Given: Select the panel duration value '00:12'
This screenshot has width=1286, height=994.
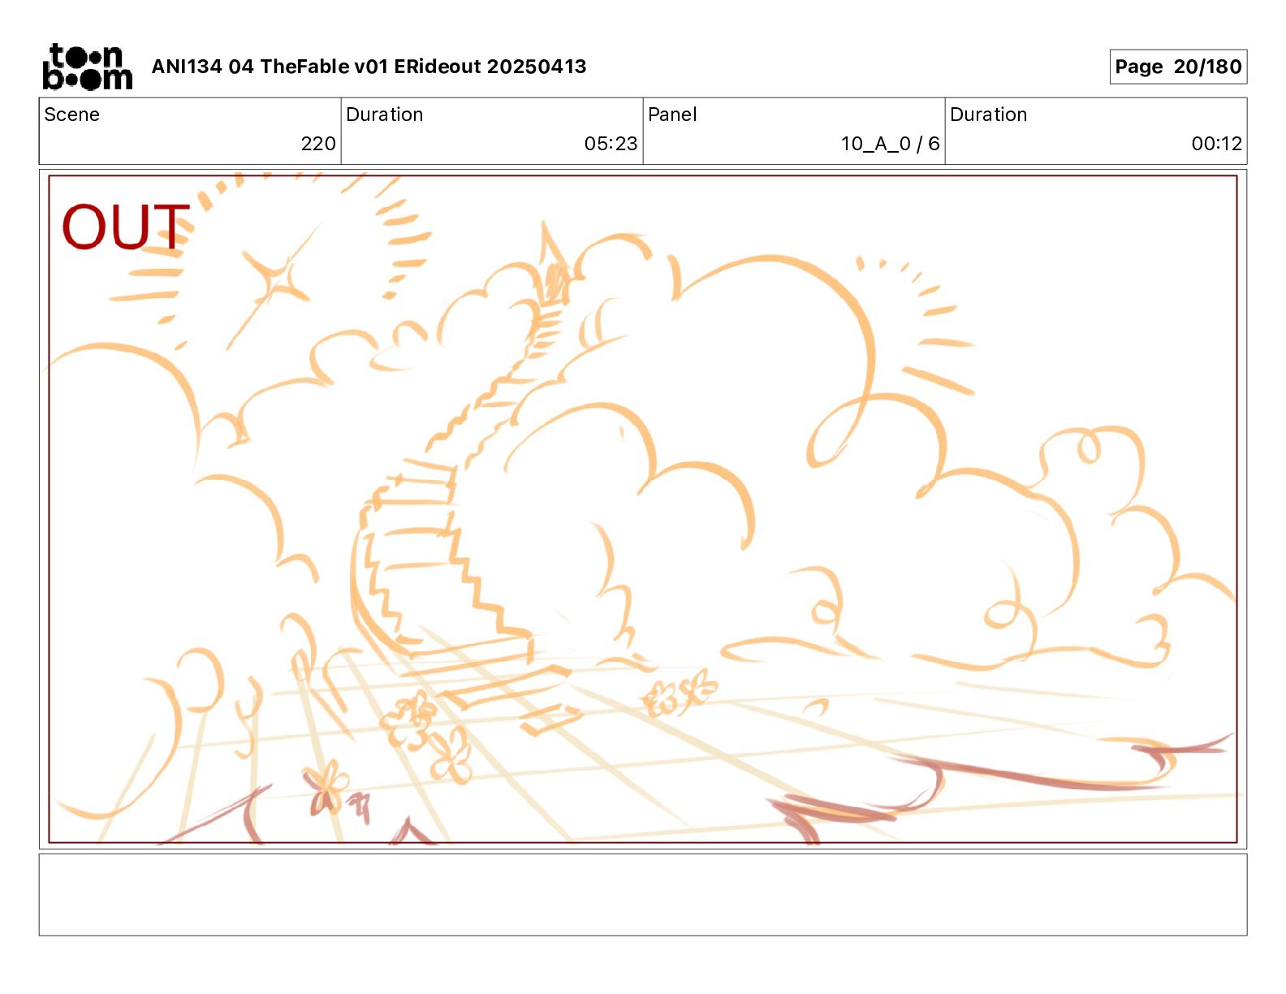Looking at the screenshot, I should [x=1216, y=144].
